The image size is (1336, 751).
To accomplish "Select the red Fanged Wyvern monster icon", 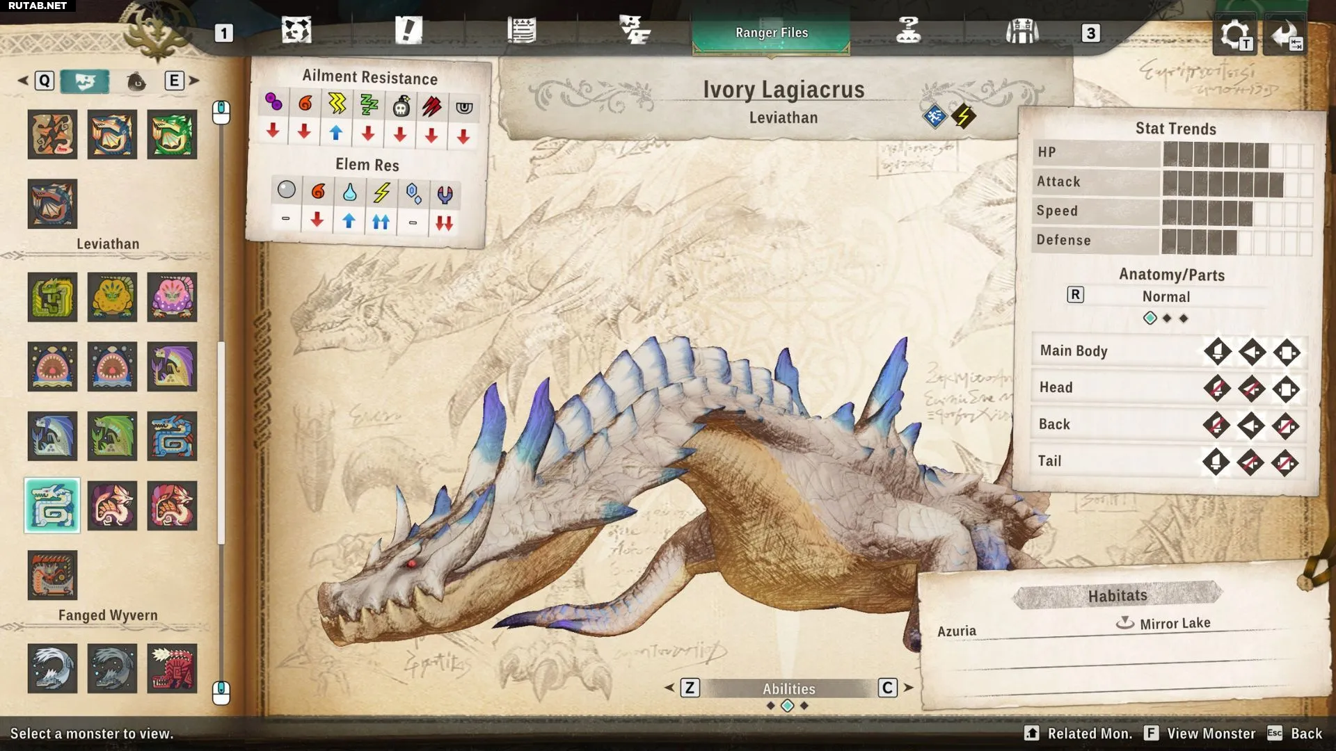I will tap(172, 668).
